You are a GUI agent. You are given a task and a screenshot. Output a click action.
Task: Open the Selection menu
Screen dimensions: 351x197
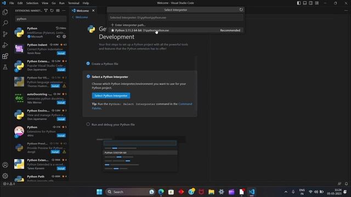[32, 3]
